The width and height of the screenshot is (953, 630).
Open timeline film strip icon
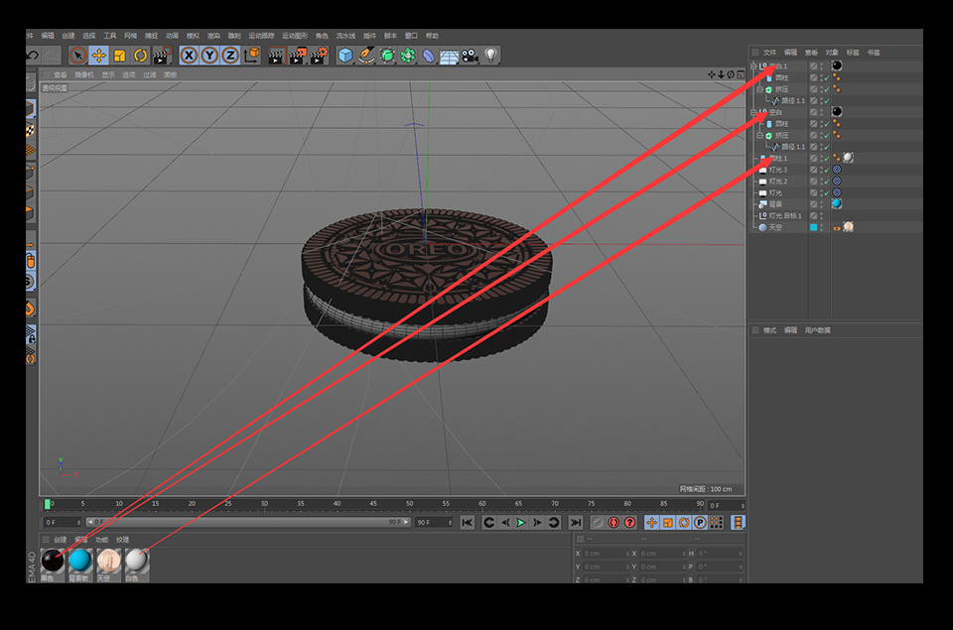point(738,523)
